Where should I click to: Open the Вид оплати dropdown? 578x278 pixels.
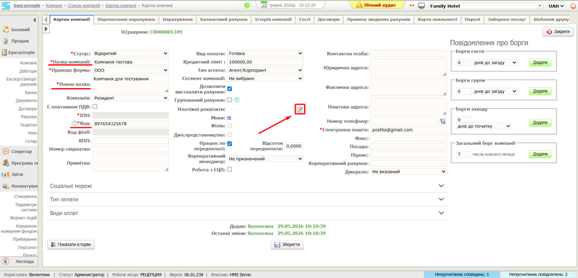265,53
